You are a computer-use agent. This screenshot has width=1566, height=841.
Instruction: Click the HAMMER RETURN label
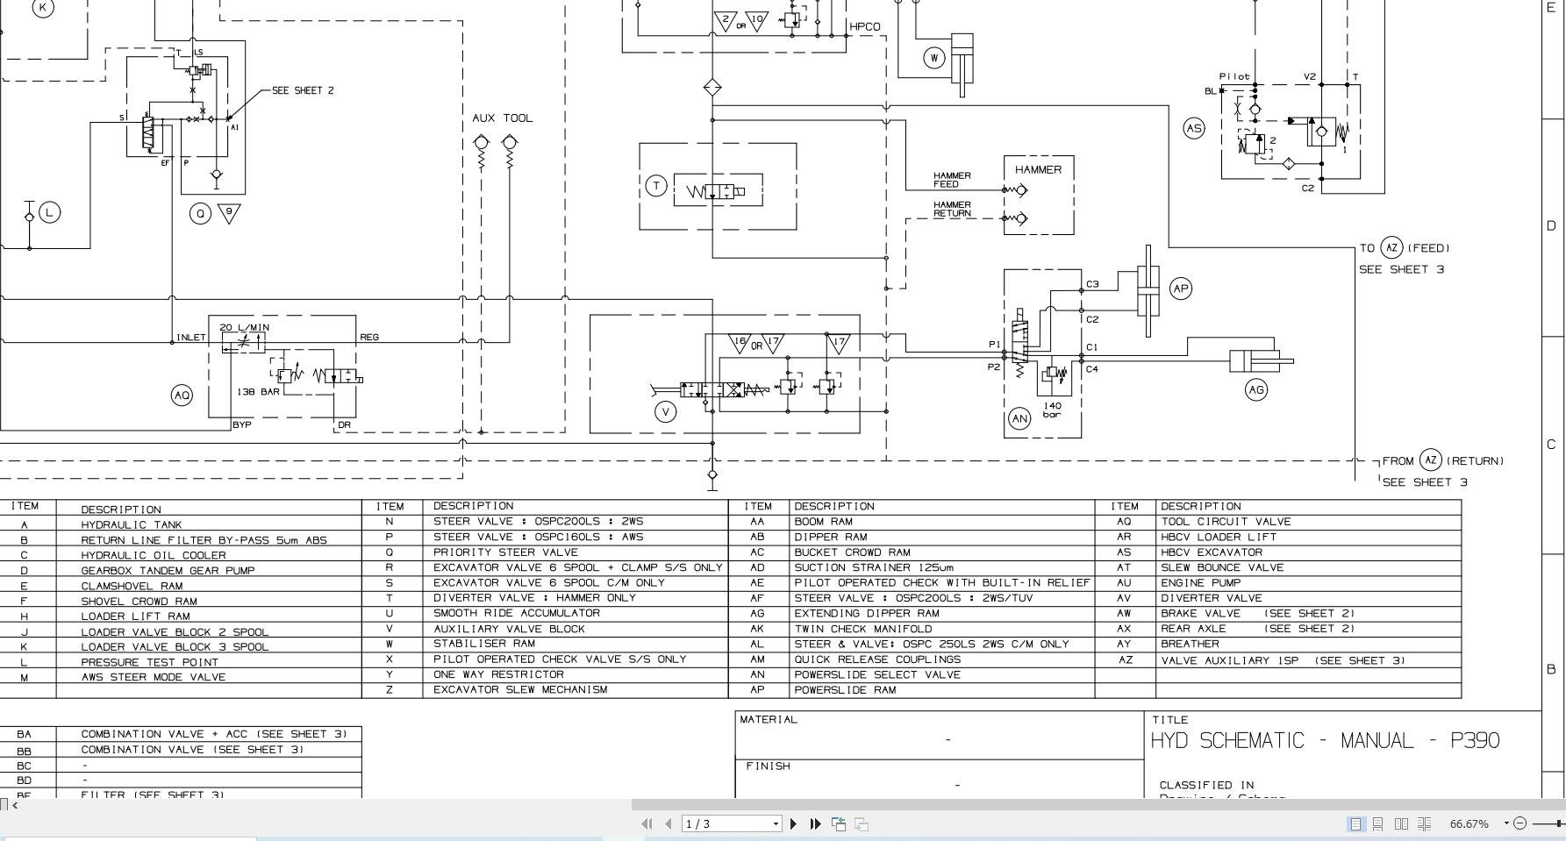(952, 209)
